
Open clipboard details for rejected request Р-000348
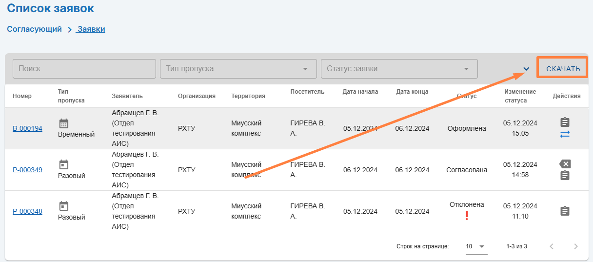[565, 211]
